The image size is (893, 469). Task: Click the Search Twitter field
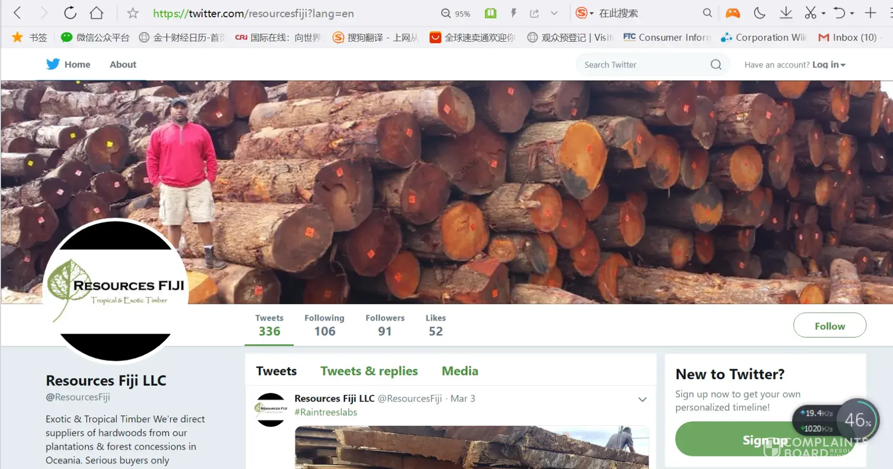652,65
